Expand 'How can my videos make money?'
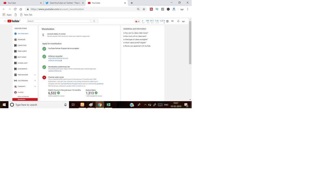310x174 pixels. click(136, 33)
